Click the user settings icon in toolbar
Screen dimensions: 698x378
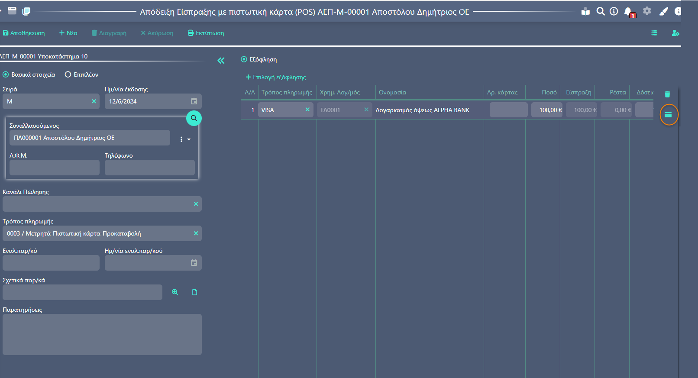pyautogui.click(x=675, y=33)
